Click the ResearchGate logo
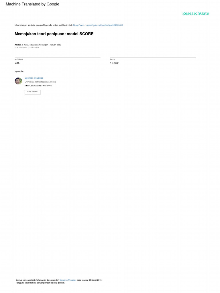Viewport: 220px width, 293px height. pos(195,13)
